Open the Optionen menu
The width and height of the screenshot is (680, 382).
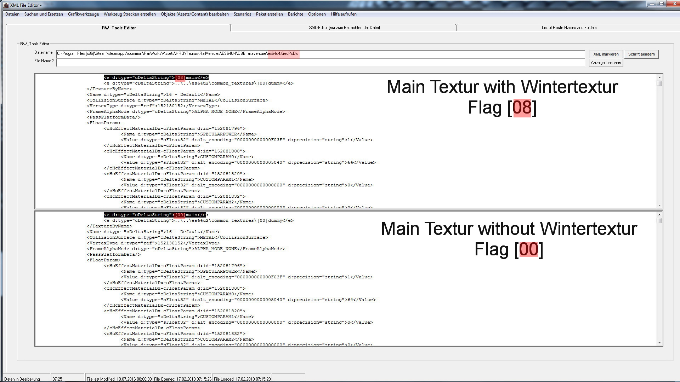coord(317,14)
